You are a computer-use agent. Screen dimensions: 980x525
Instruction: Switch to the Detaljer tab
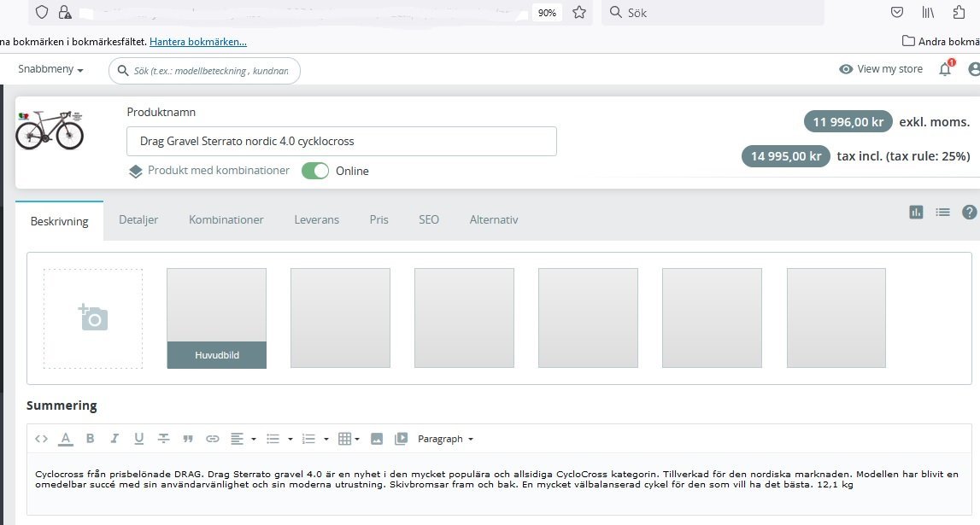(x=138, y=219)
